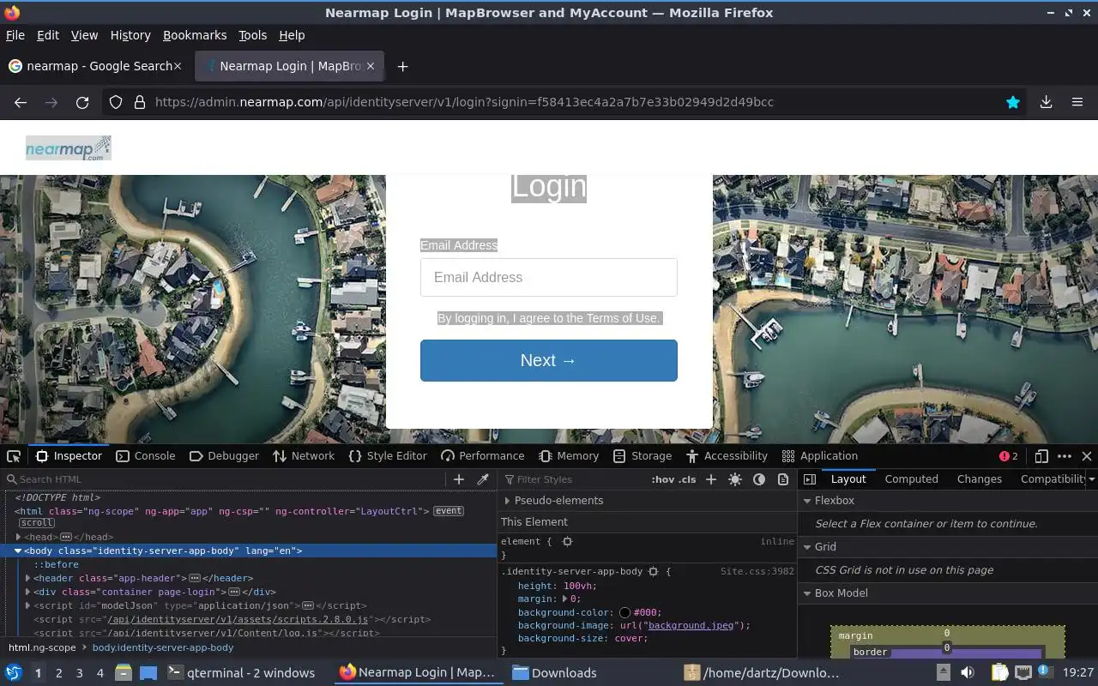Go back to the previous page
The image size is (1098, 686).
tap(21, 102)
